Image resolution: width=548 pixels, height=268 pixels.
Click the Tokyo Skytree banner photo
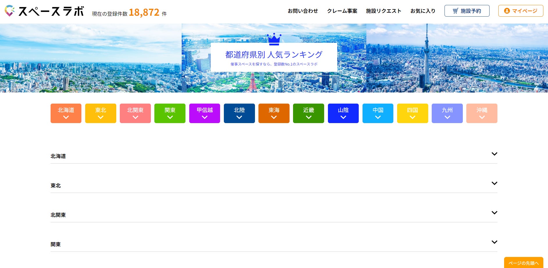point(457,58)
